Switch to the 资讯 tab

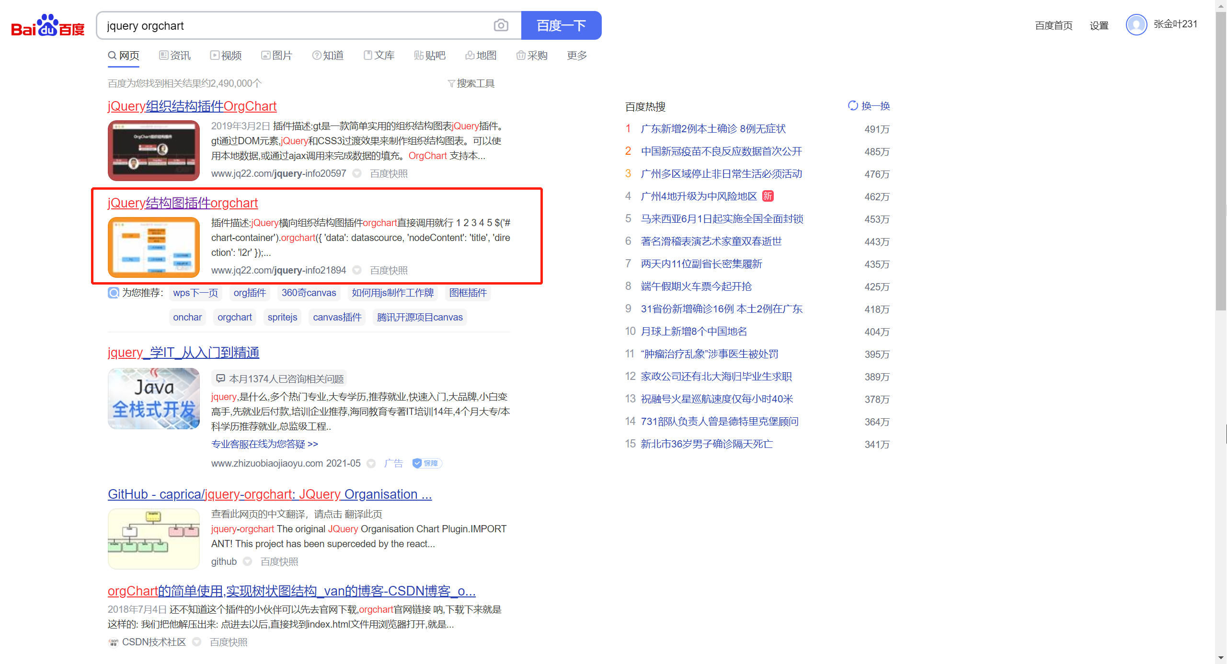(174, 55)
